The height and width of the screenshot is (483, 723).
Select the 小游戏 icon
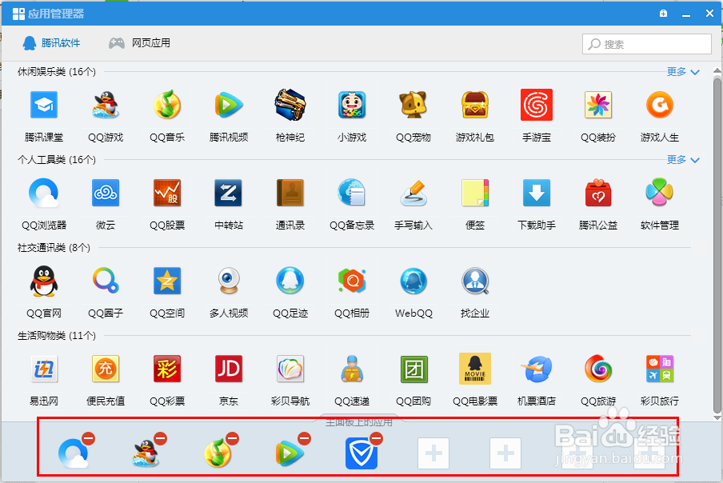pyautogui.click(x=352, y=105)
